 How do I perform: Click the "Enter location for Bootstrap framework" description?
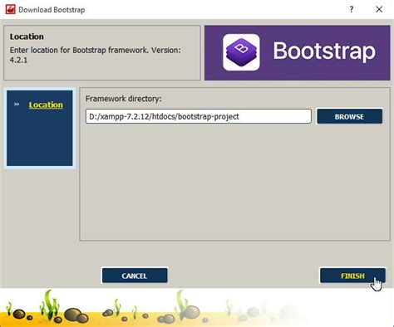click(x=95, y=55)
